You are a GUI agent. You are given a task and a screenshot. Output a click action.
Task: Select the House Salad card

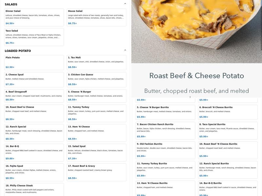point(97,17)
